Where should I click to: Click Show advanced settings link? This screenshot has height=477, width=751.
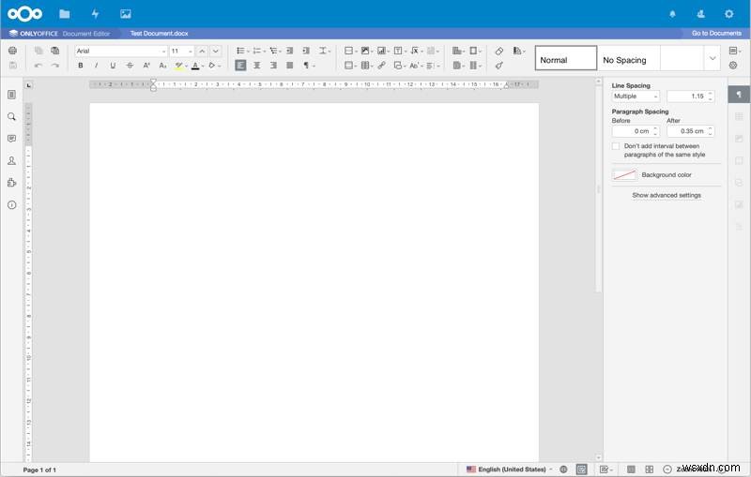coord(667,196)
